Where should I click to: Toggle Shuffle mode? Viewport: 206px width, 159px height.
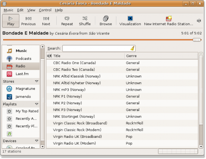(85, 21)
